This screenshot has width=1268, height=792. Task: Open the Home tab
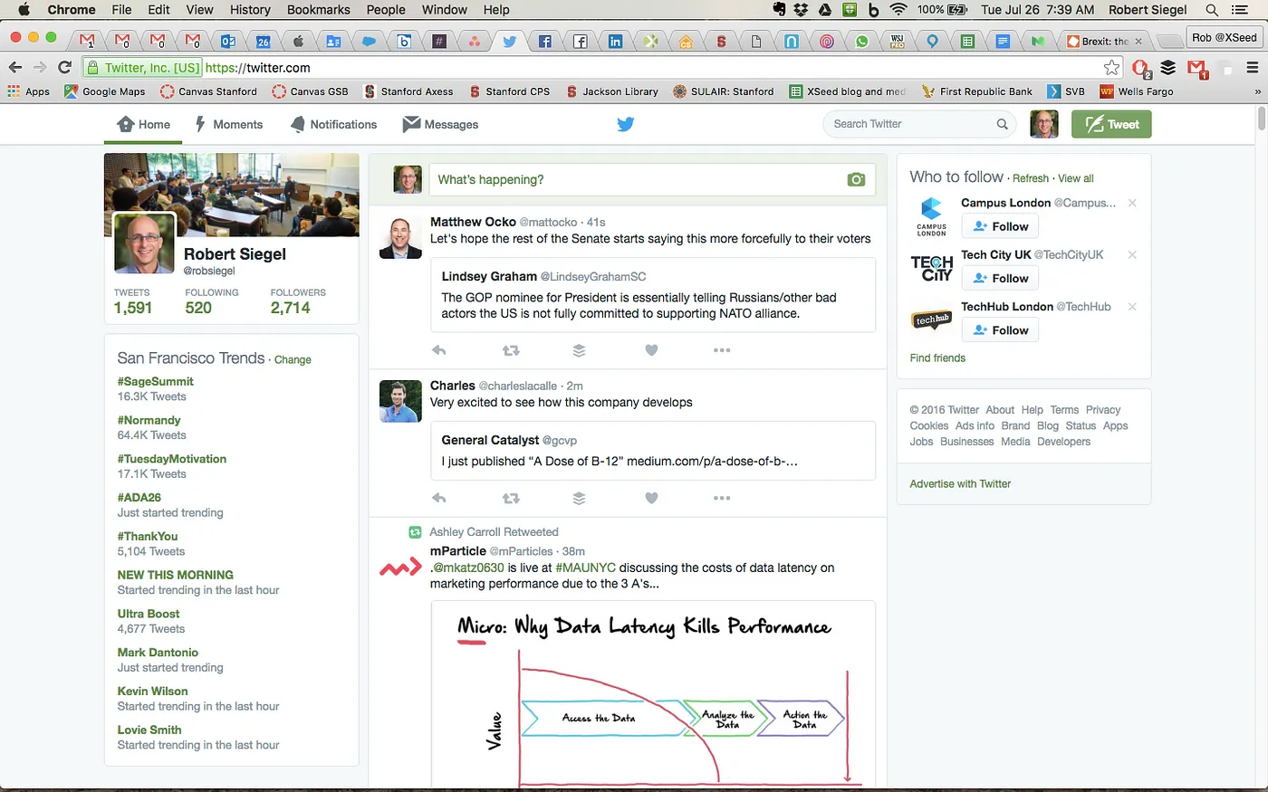143,124
